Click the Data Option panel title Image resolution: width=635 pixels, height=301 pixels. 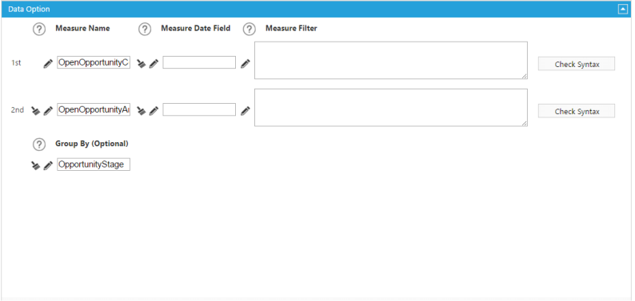click(29, 9)
